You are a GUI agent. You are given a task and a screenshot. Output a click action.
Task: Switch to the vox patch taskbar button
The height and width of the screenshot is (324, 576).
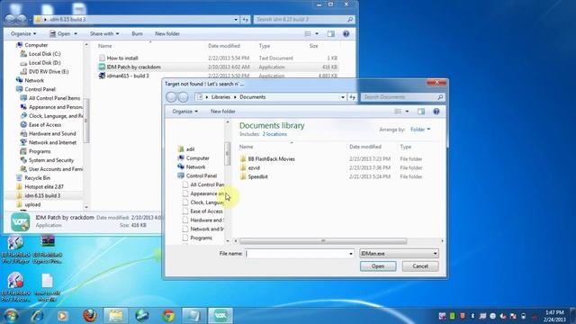point(220,316)
